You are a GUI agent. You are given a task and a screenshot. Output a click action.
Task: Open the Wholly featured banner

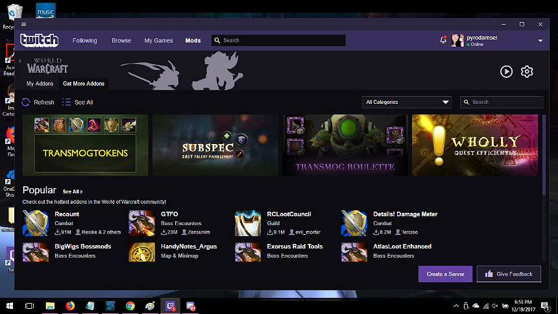475,145
